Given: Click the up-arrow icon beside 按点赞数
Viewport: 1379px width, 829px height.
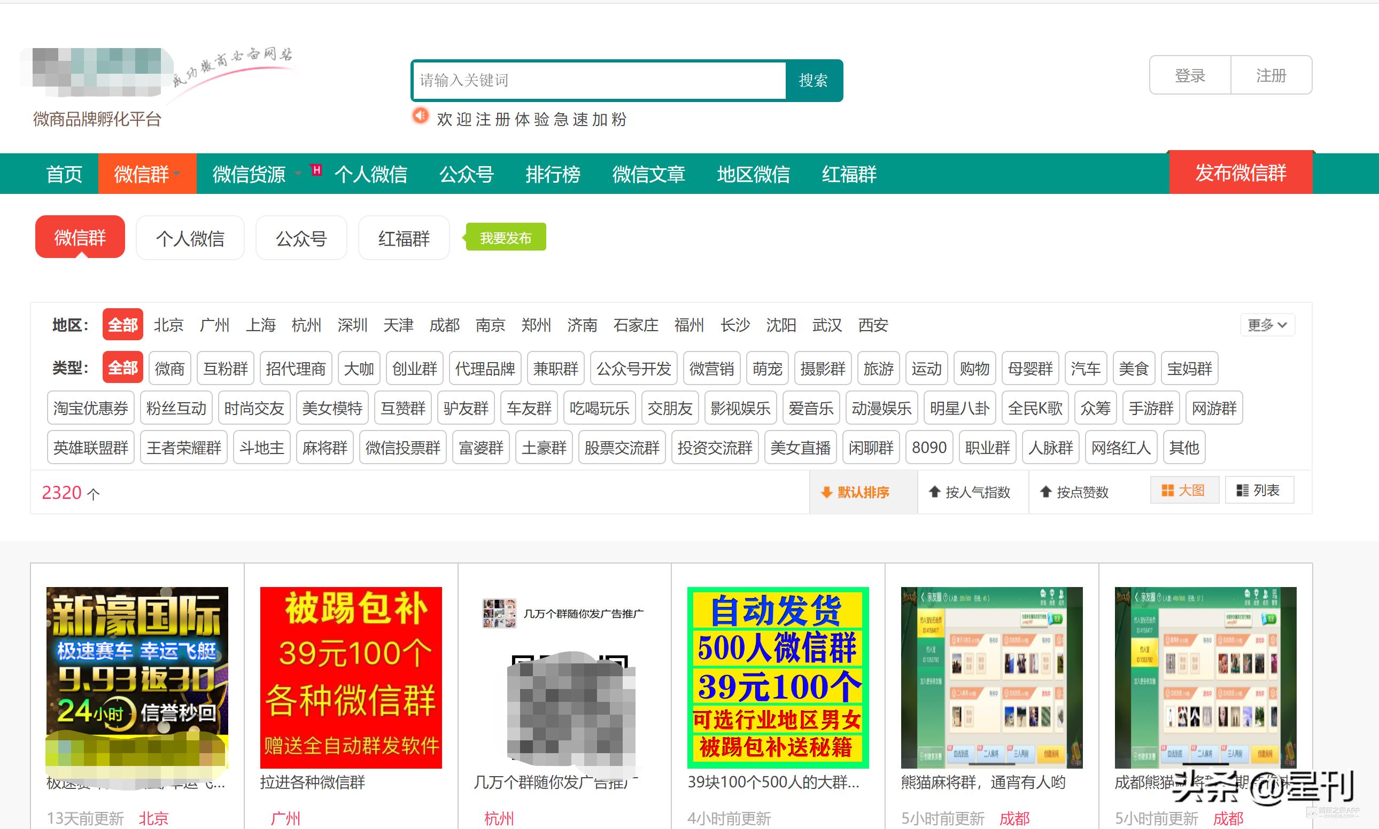Looking at the screenshot, I should pos(1046,491).
